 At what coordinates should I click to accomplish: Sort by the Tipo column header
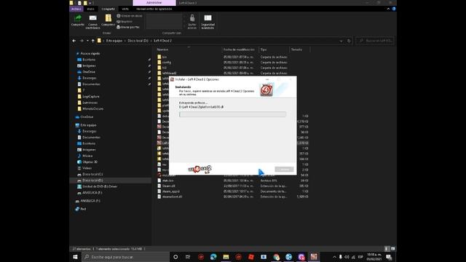click(x=264, y=49)
